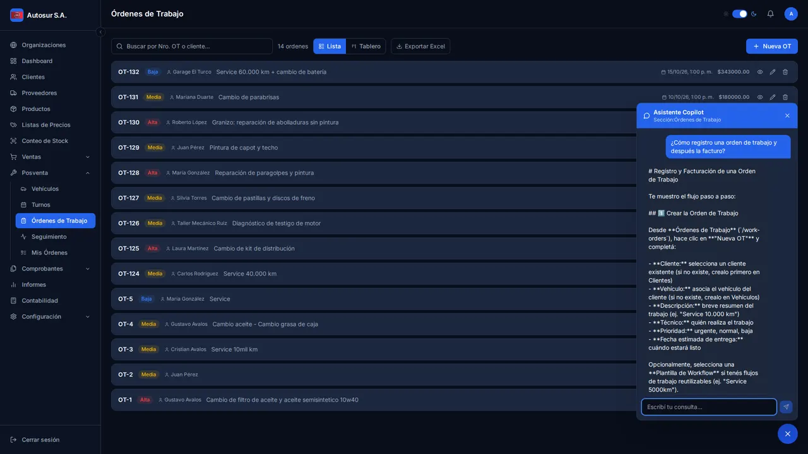Open Turnos via its calendar icon
The image size is (808, 454).
[x=23, y=205]
